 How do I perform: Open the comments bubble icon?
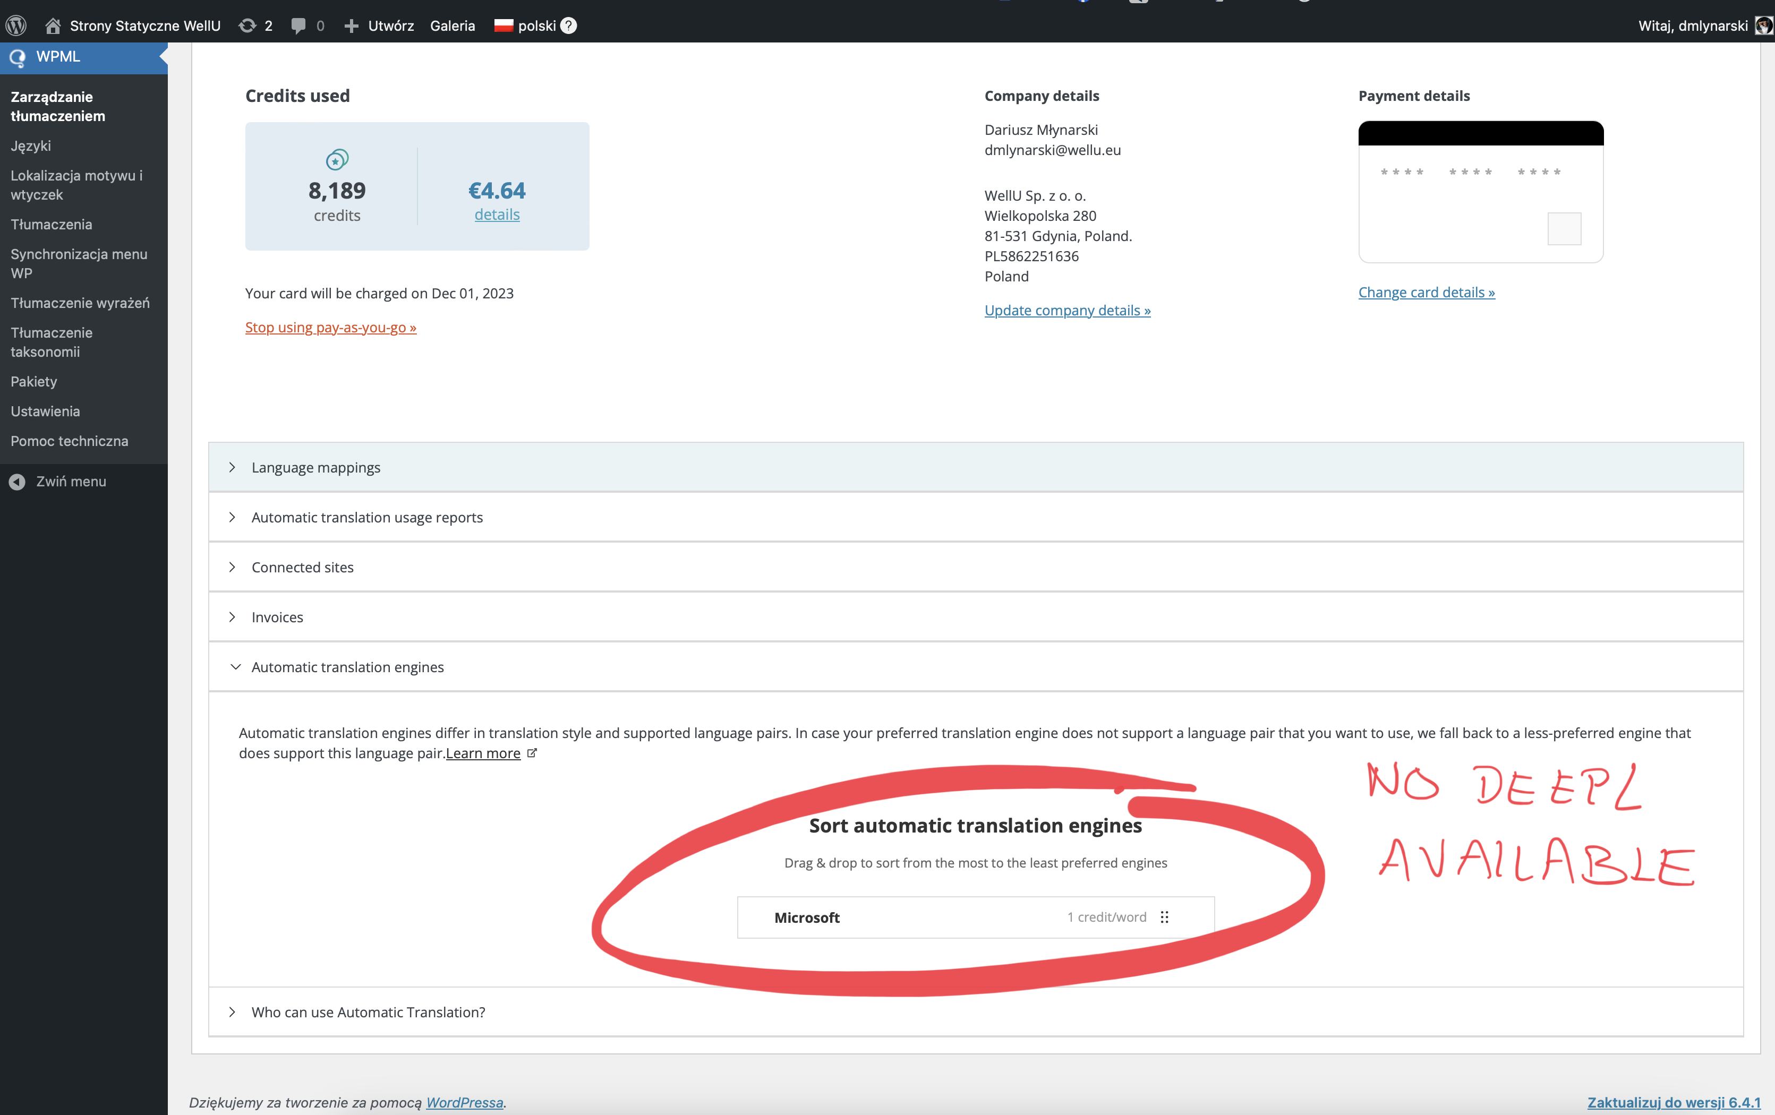298,26
